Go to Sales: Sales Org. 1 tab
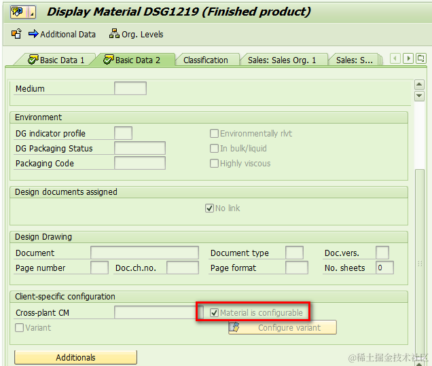432x366 pixels. click(282, 60)
